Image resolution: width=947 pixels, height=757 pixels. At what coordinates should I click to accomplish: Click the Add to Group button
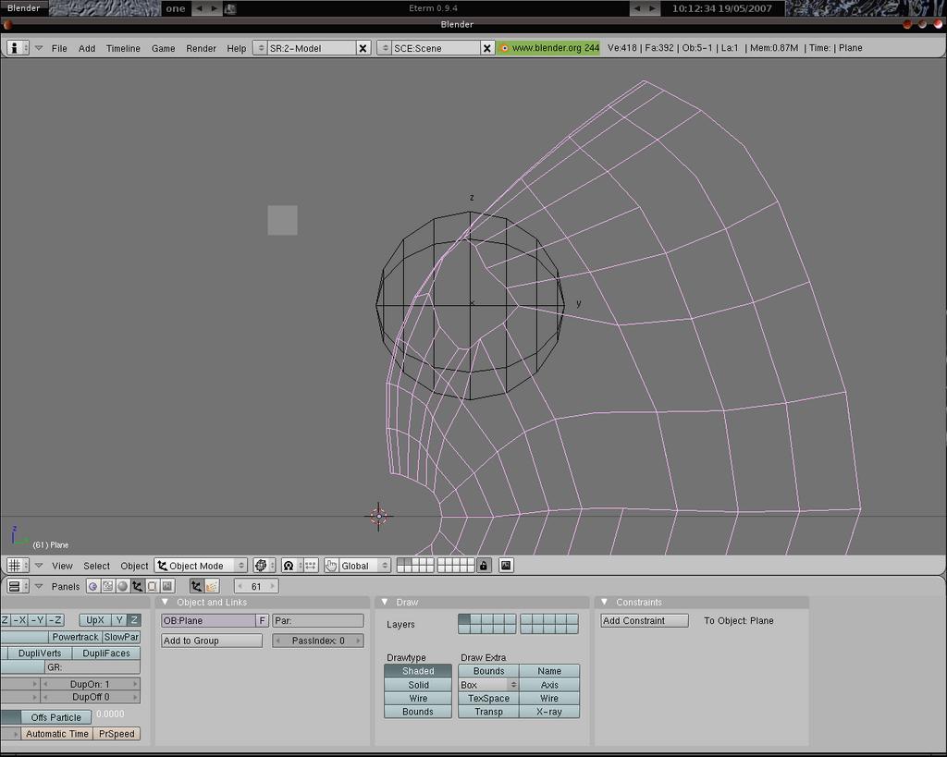click(x=212, y=641)
